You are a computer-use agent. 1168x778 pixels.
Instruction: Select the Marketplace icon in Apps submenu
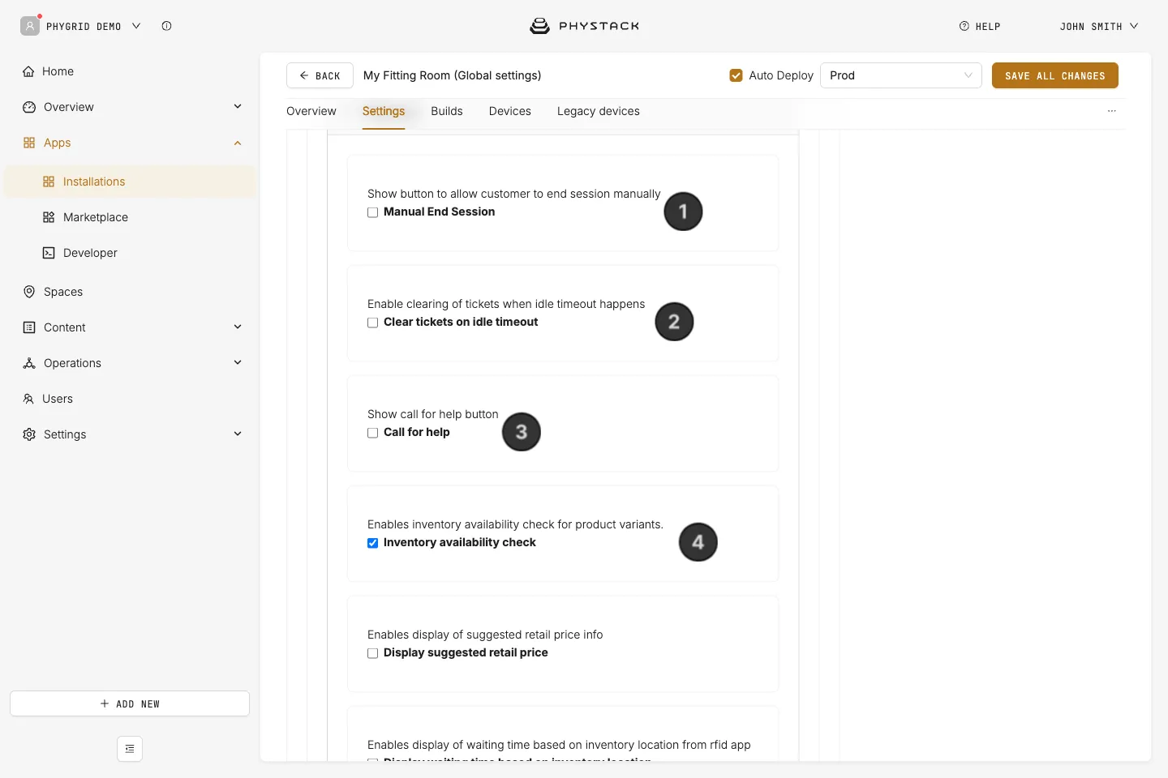49,217
